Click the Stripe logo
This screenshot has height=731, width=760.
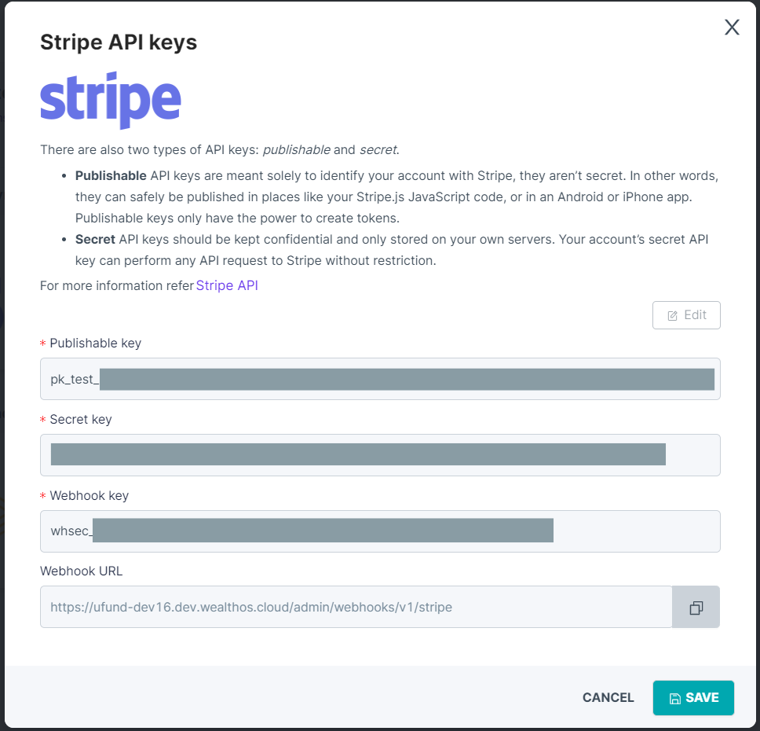(111, 101)
